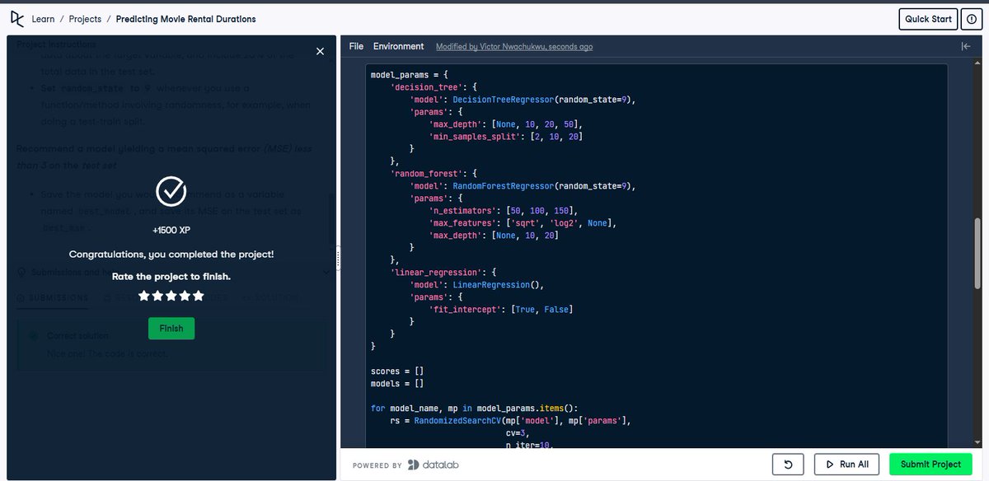Open the Environment menu
This screenshot has height=481, width=989.
click(399, 46)
